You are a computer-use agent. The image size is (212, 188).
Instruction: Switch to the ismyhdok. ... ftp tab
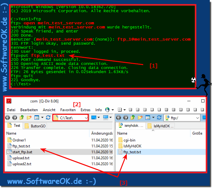point(131,126)
